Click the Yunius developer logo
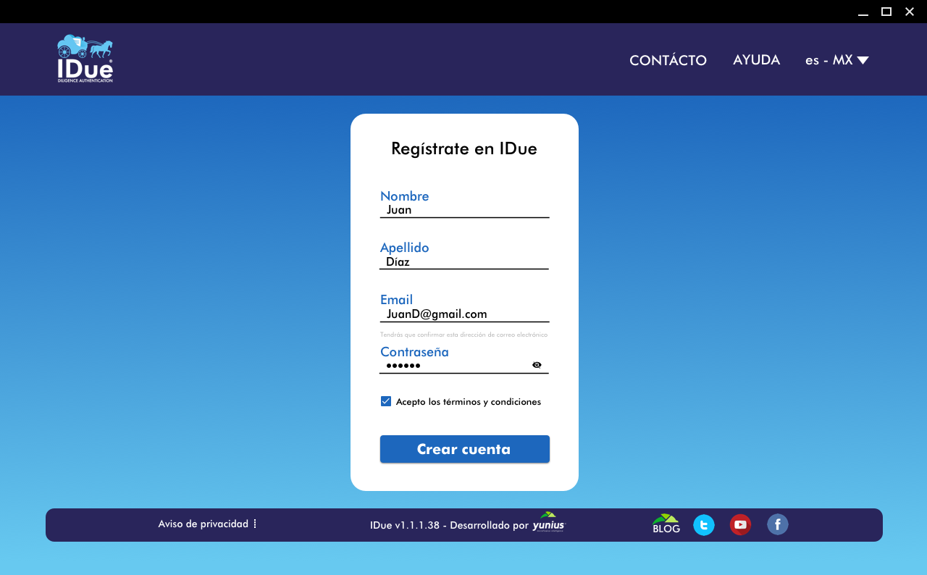Viewport: 927px width, 575px height. pos(548,523)
